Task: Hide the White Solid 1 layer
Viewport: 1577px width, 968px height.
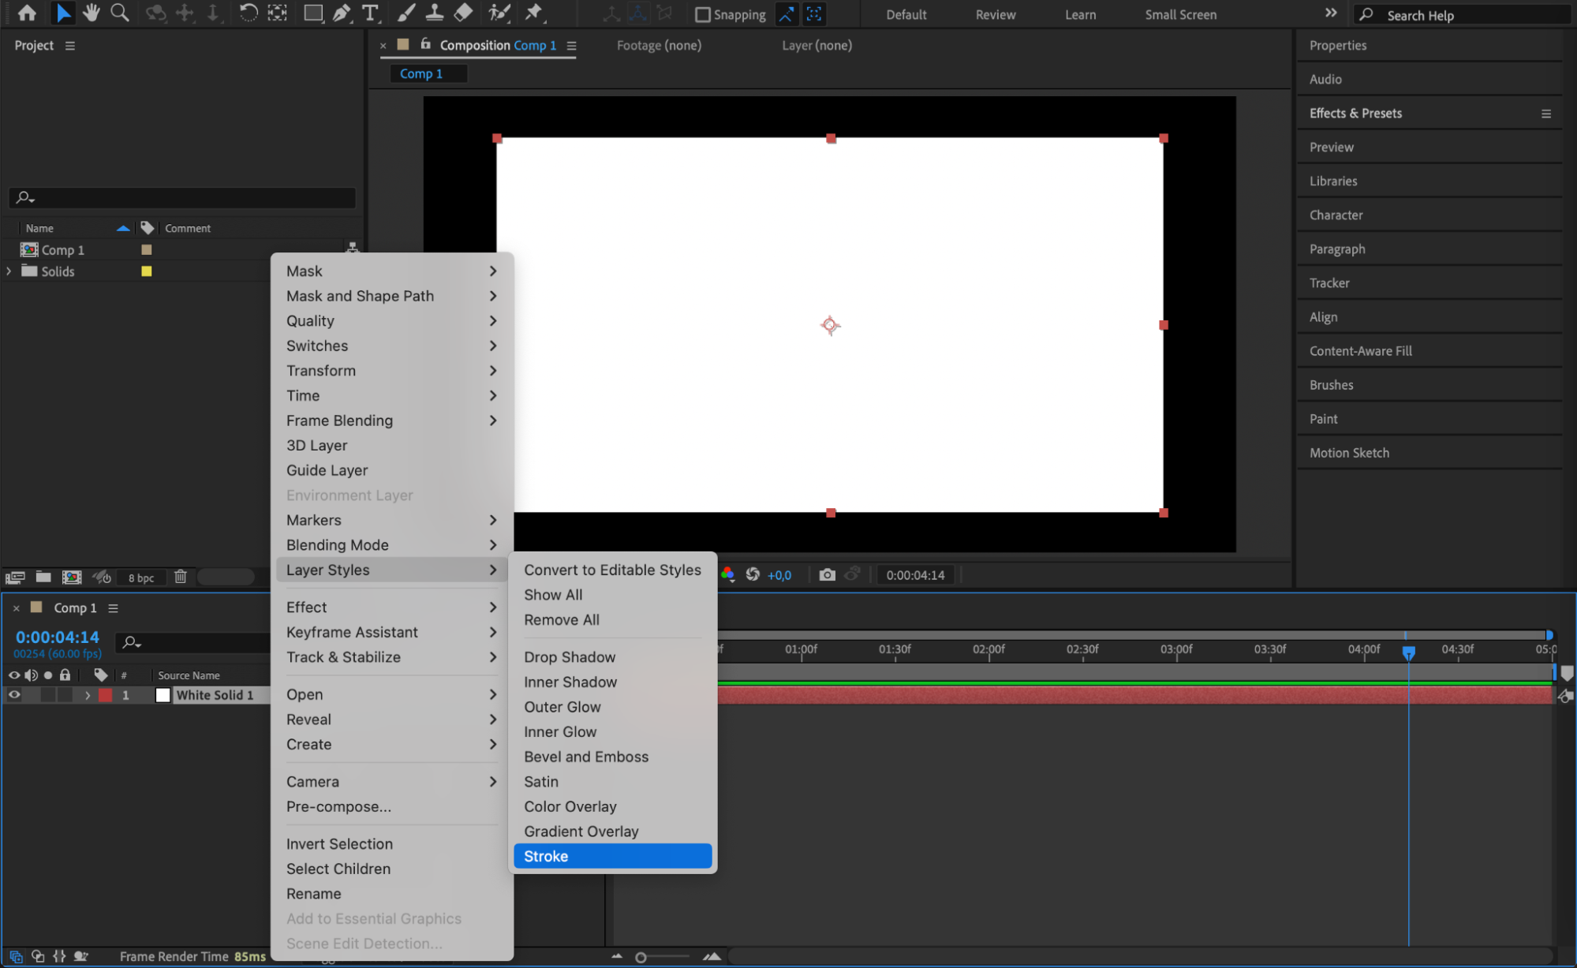Action: [x=13, y=695]
